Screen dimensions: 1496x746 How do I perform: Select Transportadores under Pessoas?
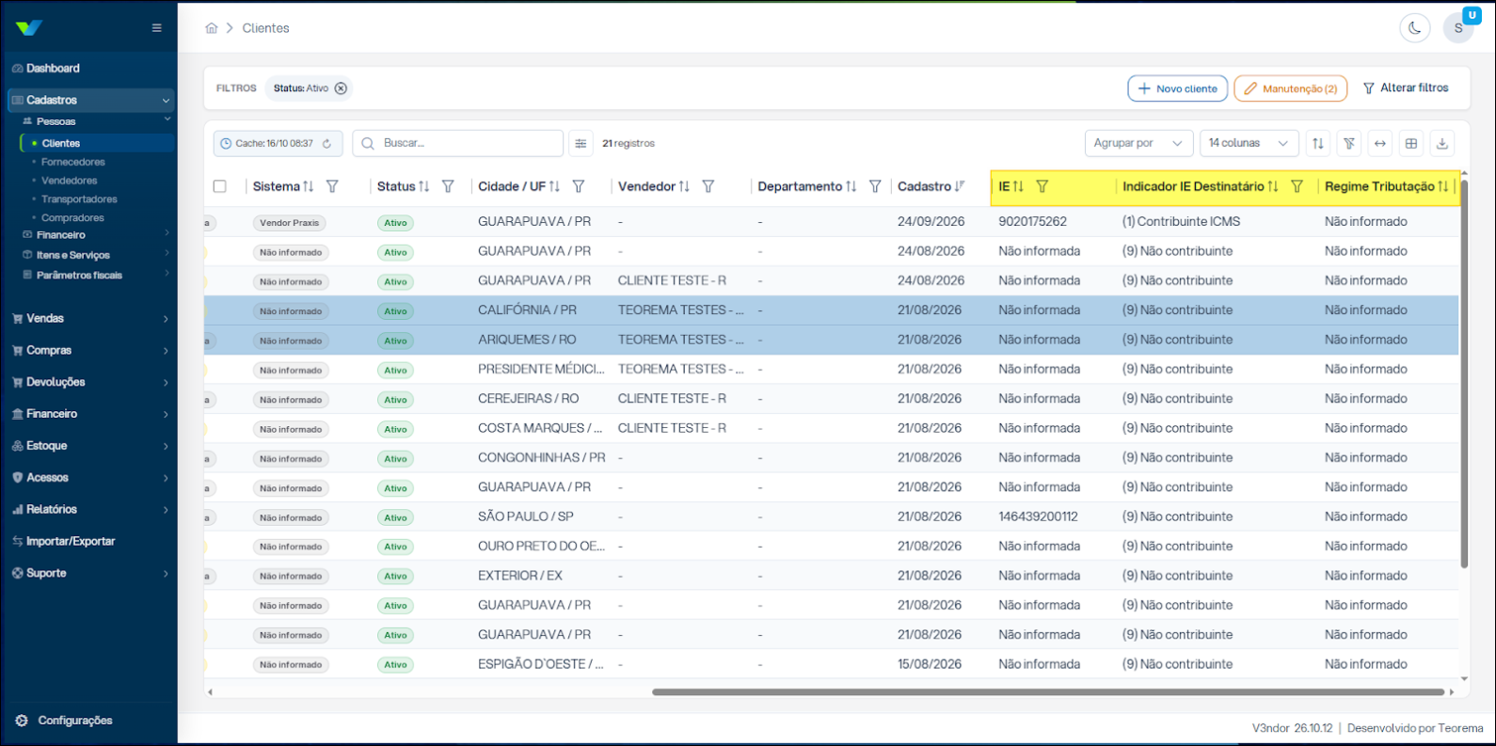tap(79, 199)
